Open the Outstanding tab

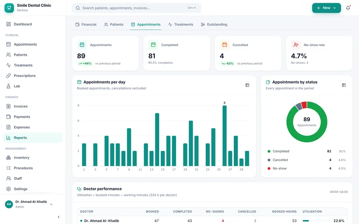click(214, 24)
